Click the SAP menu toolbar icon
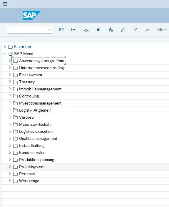The height and width of the screenshot is (207, 169). pyautogui.click(x=74, y=29)
